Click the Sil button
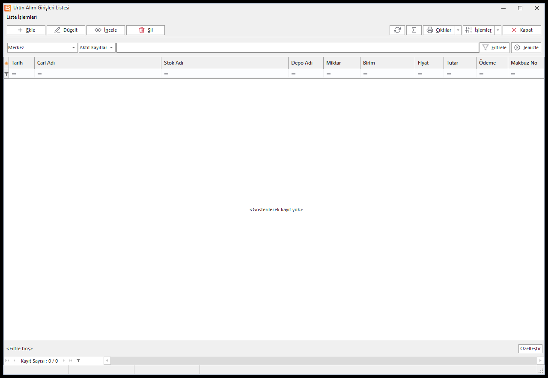This screenshot has width=548, height=378. 146,30
